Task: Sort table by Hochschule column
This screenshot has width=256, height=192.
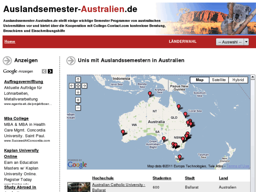Action: tap(103, 178)
